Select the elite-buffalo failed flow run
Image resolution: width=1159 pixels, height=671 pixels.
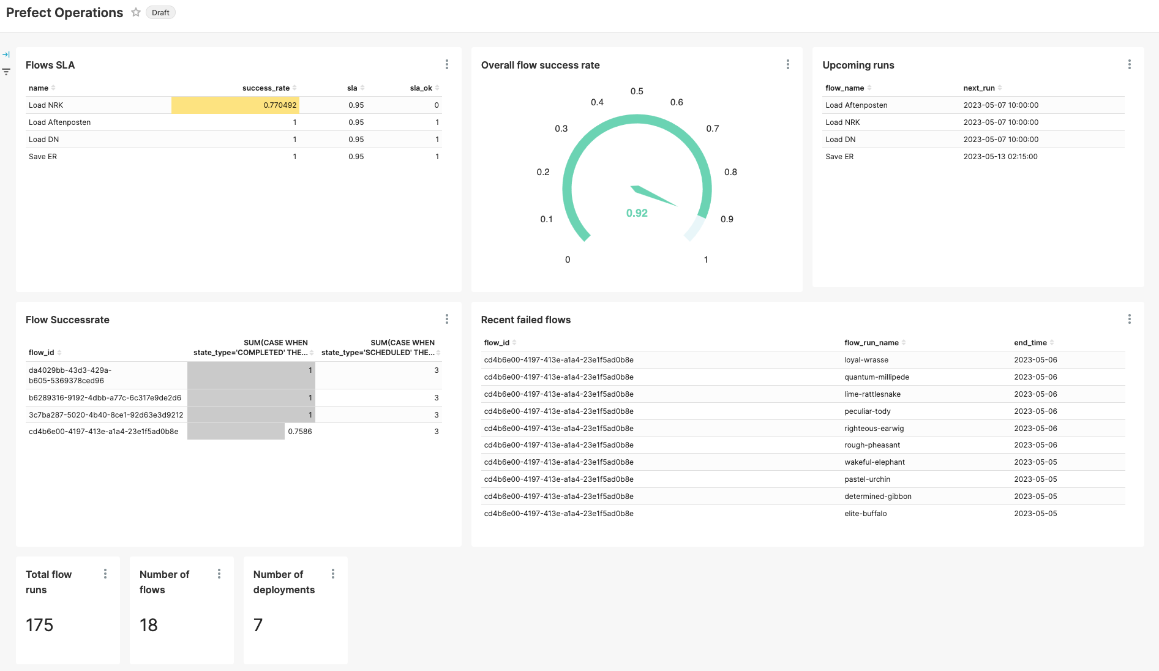(865, 514)
